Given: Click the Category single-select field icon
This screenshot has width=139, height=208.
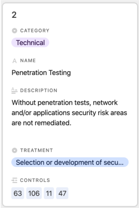Looking at the screenshot, I should coord(14,31).
